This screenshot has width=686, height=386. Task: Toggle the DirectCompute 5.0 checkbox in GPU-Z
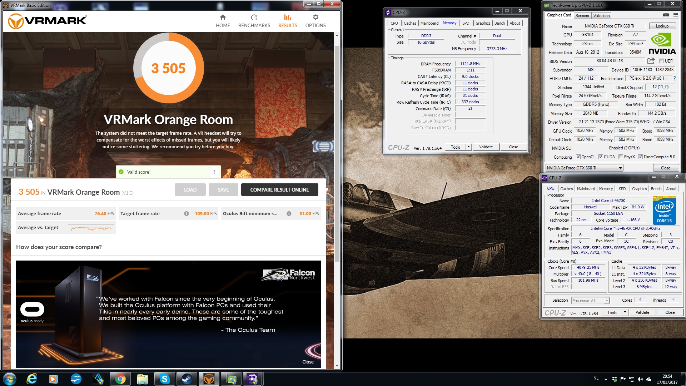pyautogui.click(x=641, y=157)
